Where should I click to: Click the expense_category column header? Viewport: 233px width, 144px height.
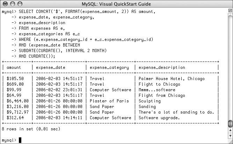[109, 67]
